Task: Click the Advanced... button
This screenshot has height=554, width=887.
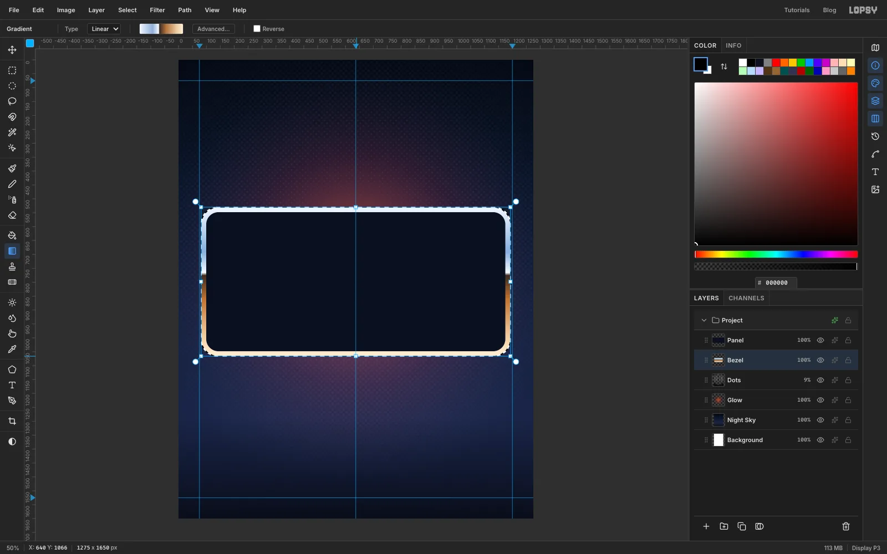Action: (213, 29)
